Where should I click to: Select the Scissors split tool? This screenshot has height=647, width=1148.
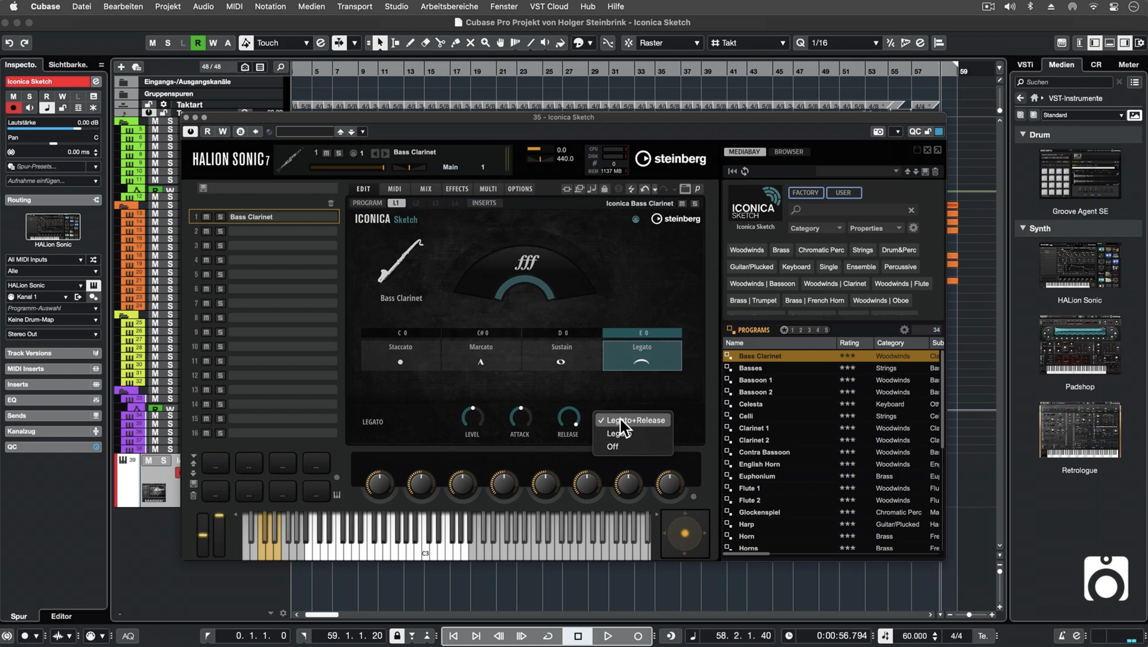tap(440, 43)
